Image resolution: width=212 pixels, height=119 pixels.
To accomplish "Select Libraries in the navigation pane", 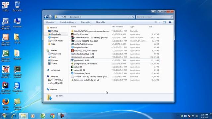I will (x=53, y=51).
